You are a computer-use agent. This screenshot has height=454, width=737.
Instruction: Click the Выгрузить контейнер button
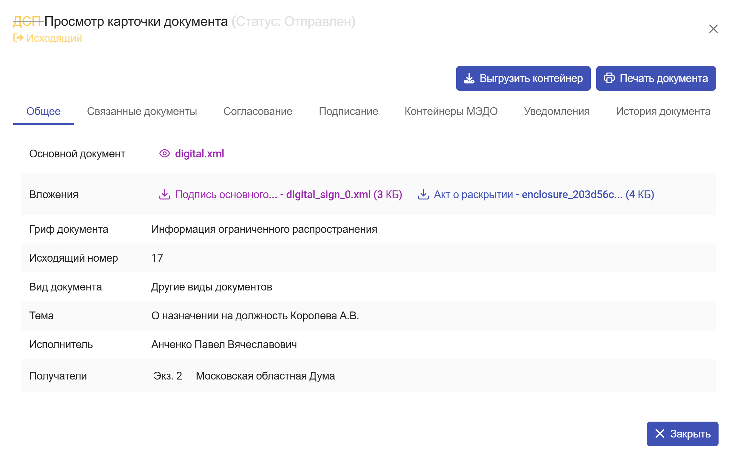[523, 78]
